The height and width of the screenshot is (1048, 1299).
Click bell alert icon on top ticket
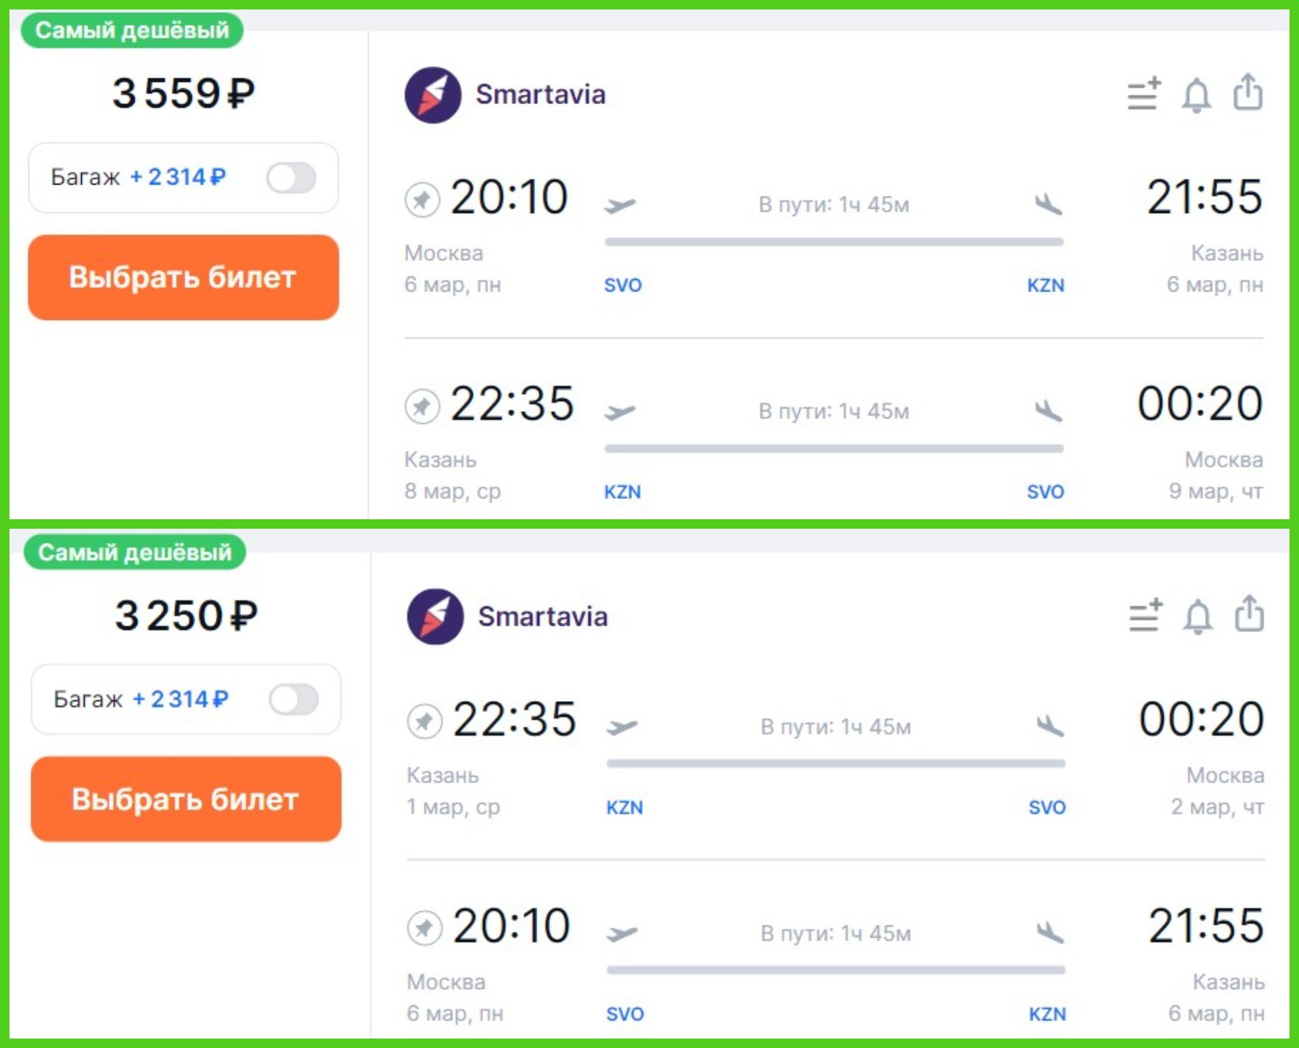point(1196,95)
